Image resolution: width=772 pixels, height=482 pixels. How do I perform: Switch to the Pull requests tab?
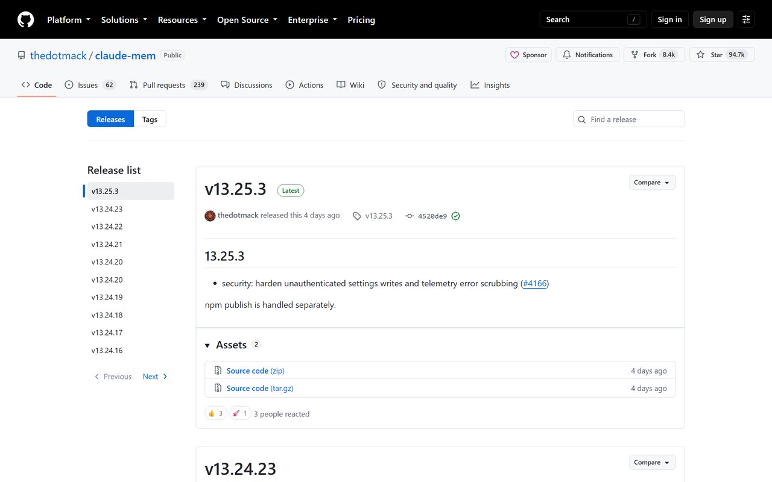168,85
